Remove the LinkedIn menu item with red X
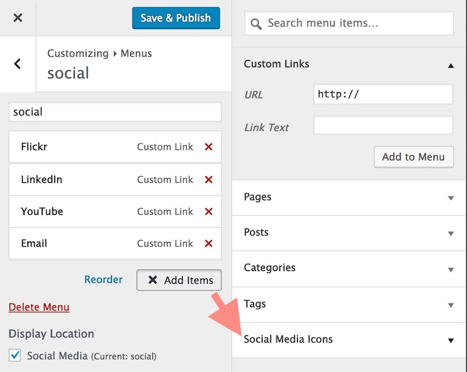Image resolution: width=467 pixels, height=372 pixels. (x=208, y=179)
